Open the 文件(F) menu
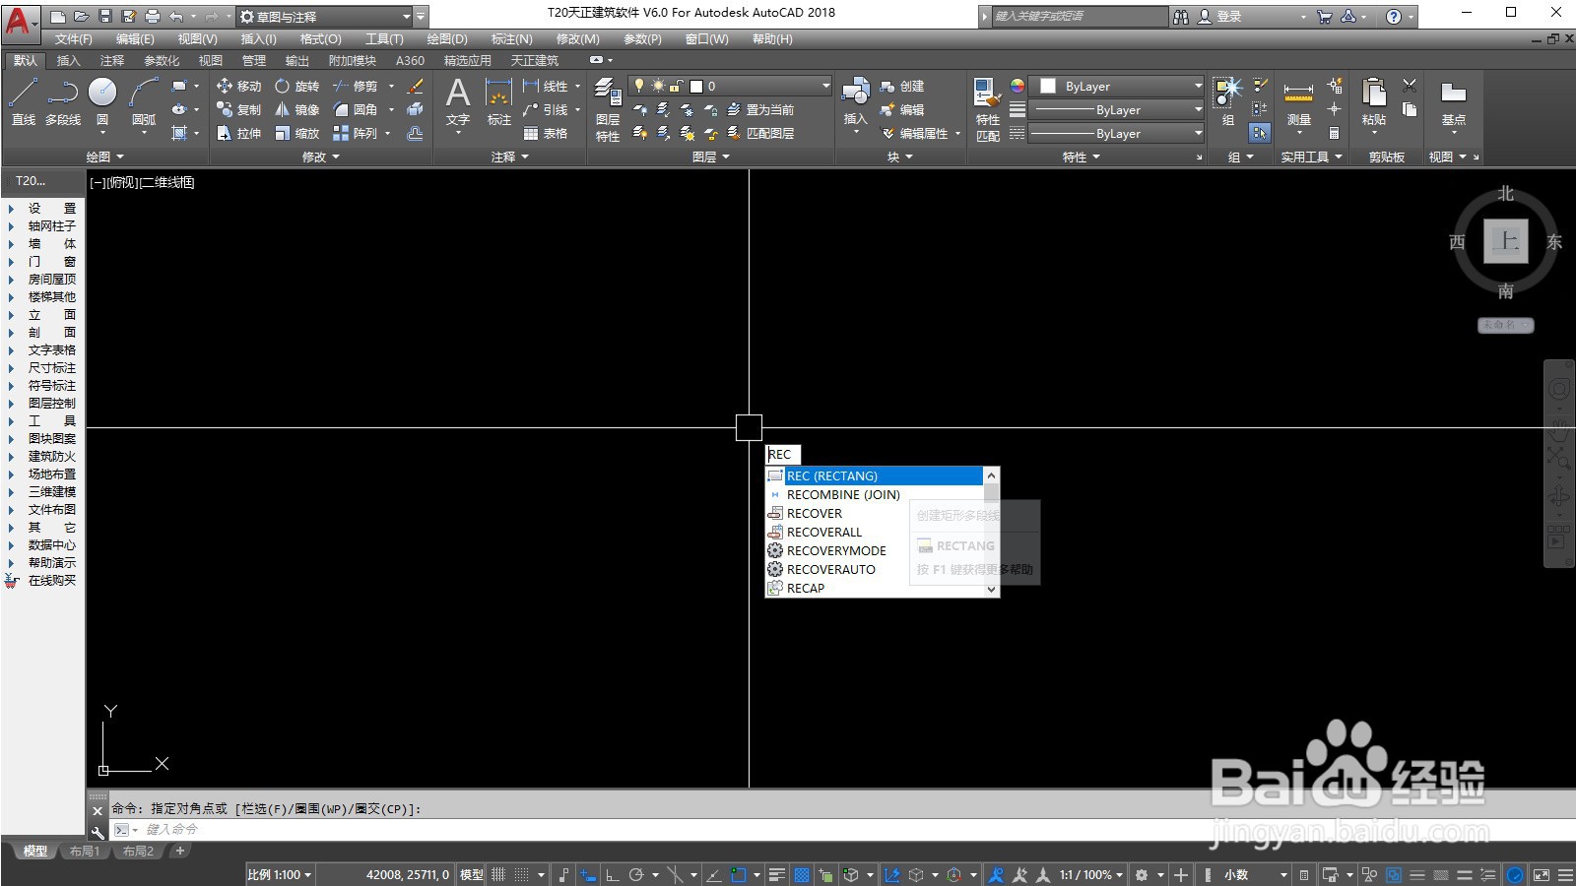 point(73,39)
